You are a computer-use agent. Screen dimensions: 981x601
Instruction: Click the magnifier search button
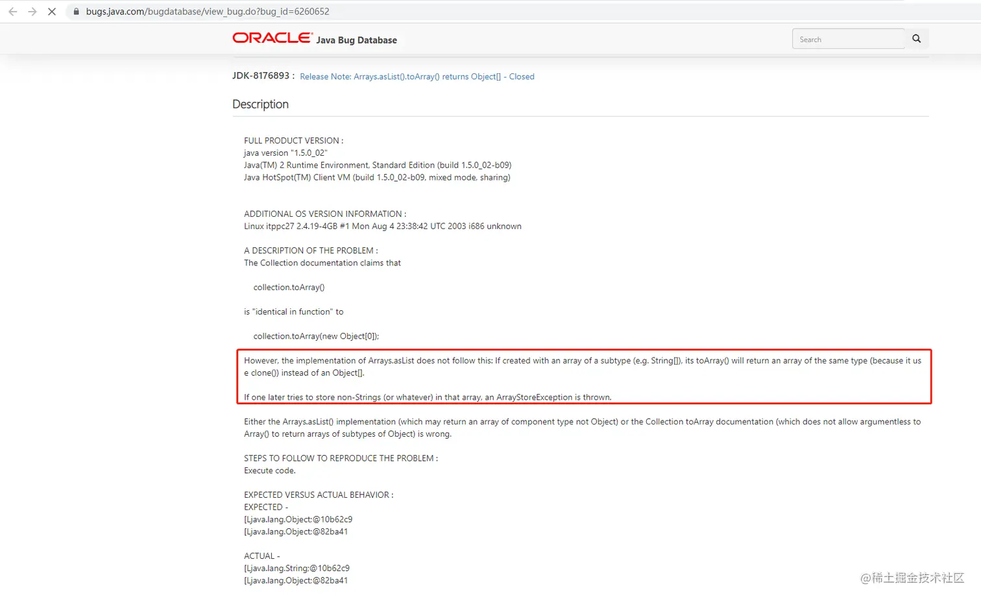pyautogui.click(x=917, y=39)
